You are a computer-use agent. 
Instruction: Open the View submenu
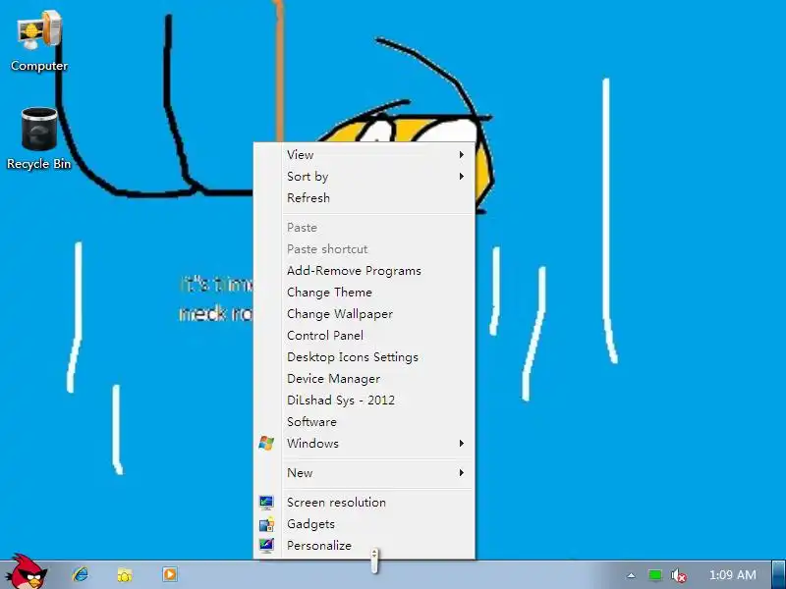(364, 155)
